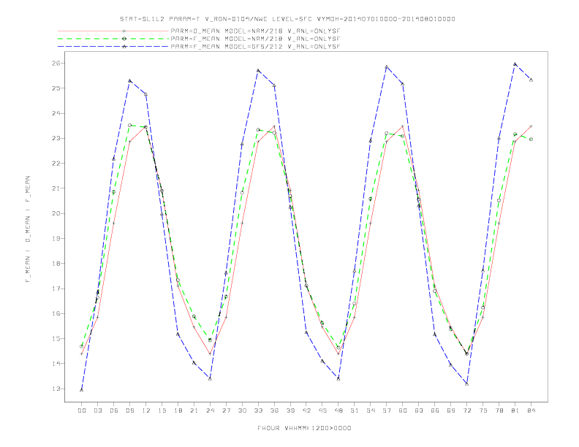Click red observed plus marker at hour 84
Viewport: 579px width, 447px height.
pyautogui.click(x=531, y=126)
